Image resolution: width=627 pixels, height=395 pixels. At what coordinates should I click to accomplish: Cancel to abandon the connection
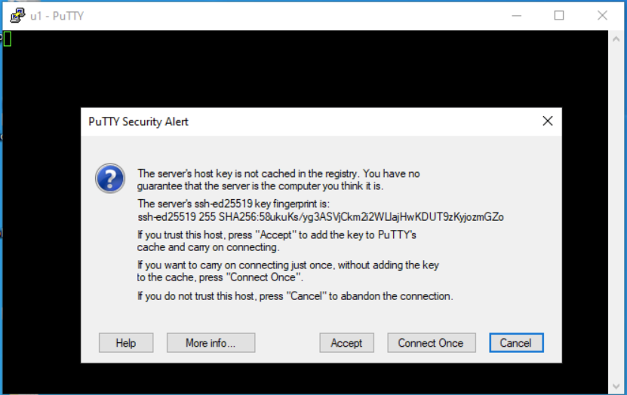pos(515,343)
